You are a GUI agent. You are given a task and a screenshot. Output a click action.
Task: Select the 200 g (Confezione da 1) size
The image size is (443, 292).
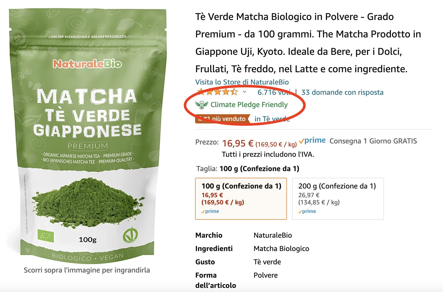click(338, 199)
